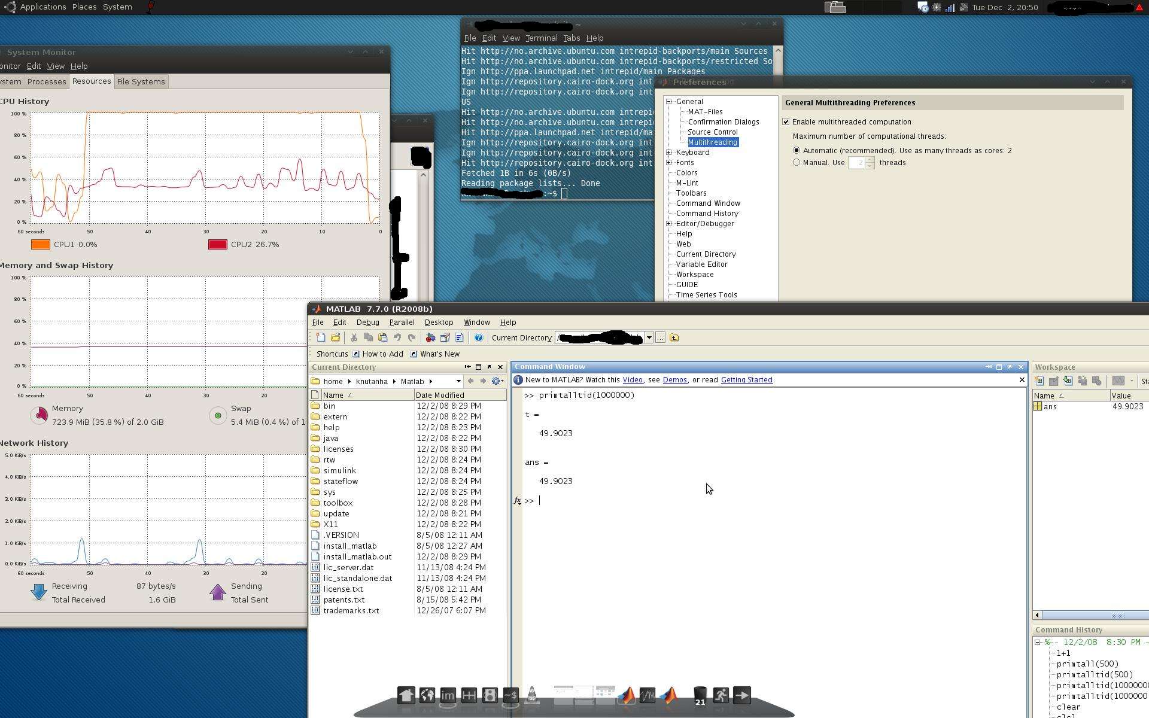1149x718 pixels.
Task: Toggle Enable multithreaded computation checkbox
Action: tap(786, 121)
